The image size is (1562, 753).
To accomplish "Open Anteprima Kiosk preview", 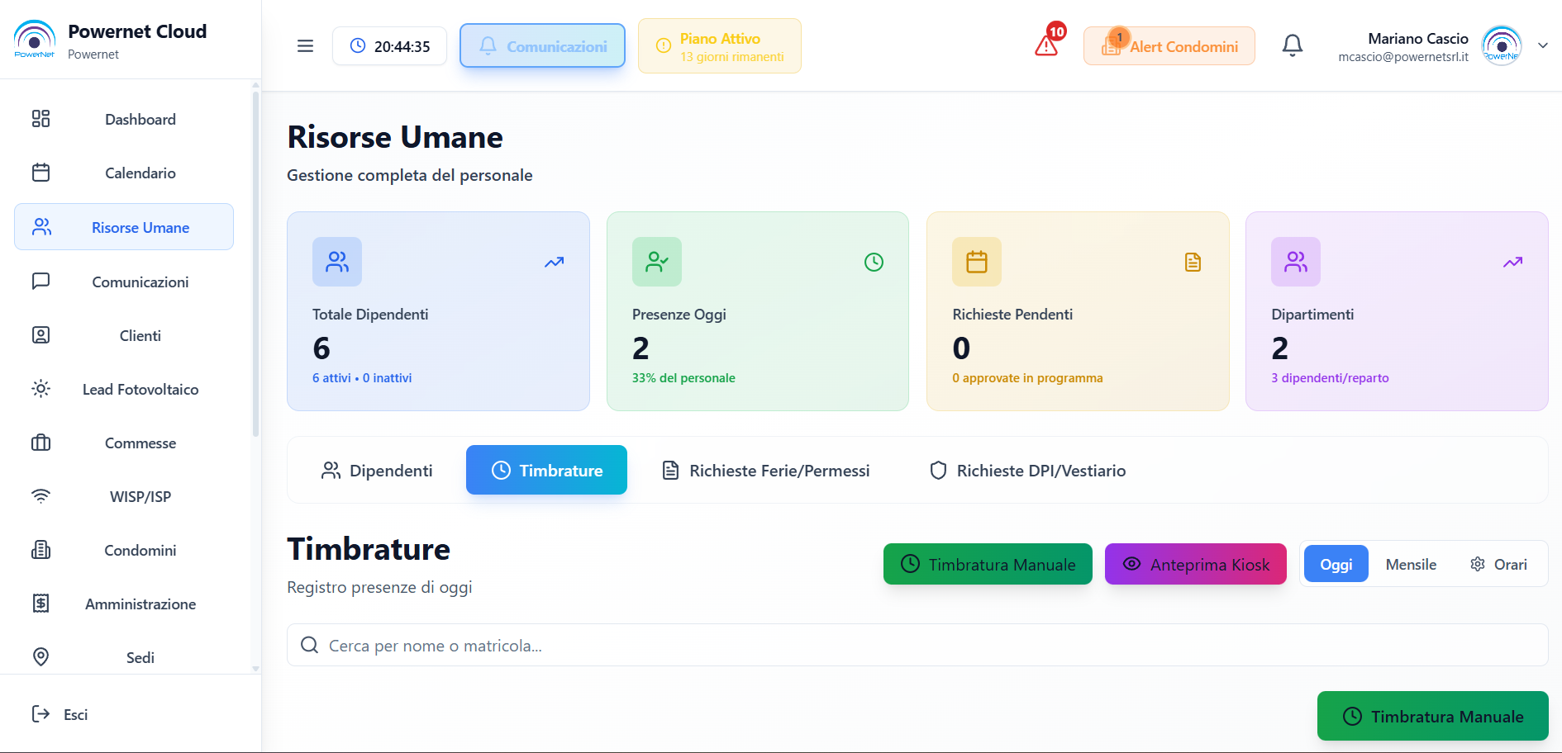I will point(1195,565).
